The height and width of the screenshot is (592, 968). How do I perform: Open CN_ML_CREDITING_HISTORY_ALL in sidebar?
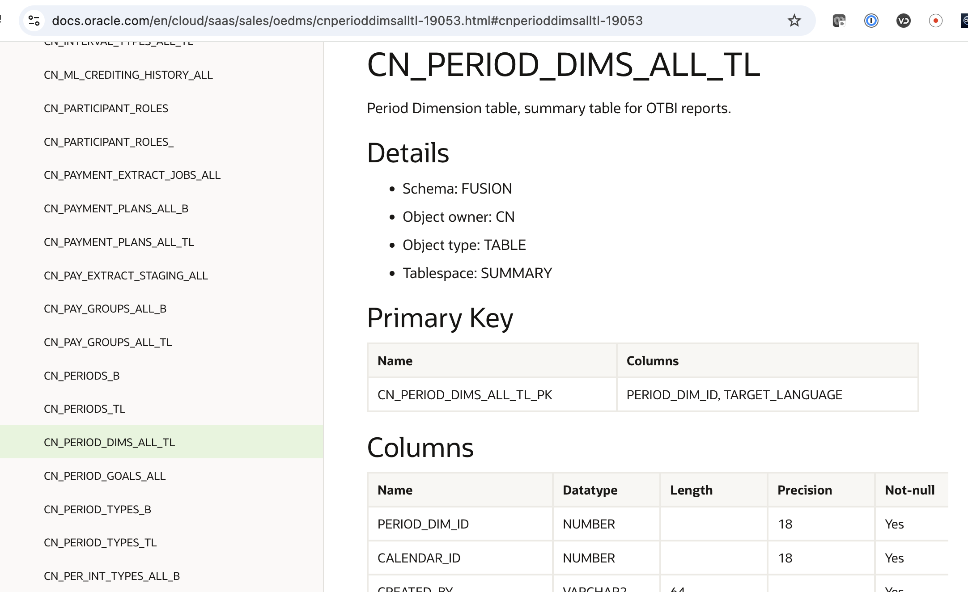128,75
